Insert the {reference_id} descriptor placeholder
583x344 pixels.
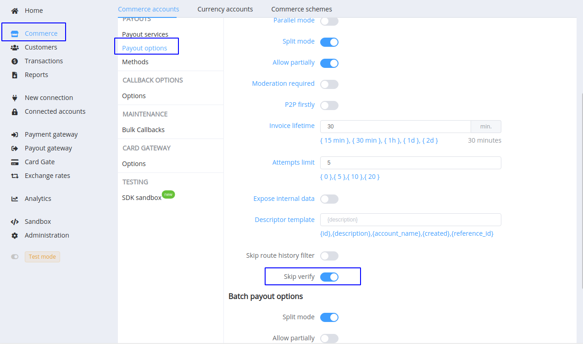tap(472, 233)
